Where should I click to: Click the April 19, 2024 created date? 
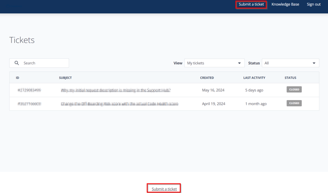tap(214, 104)
